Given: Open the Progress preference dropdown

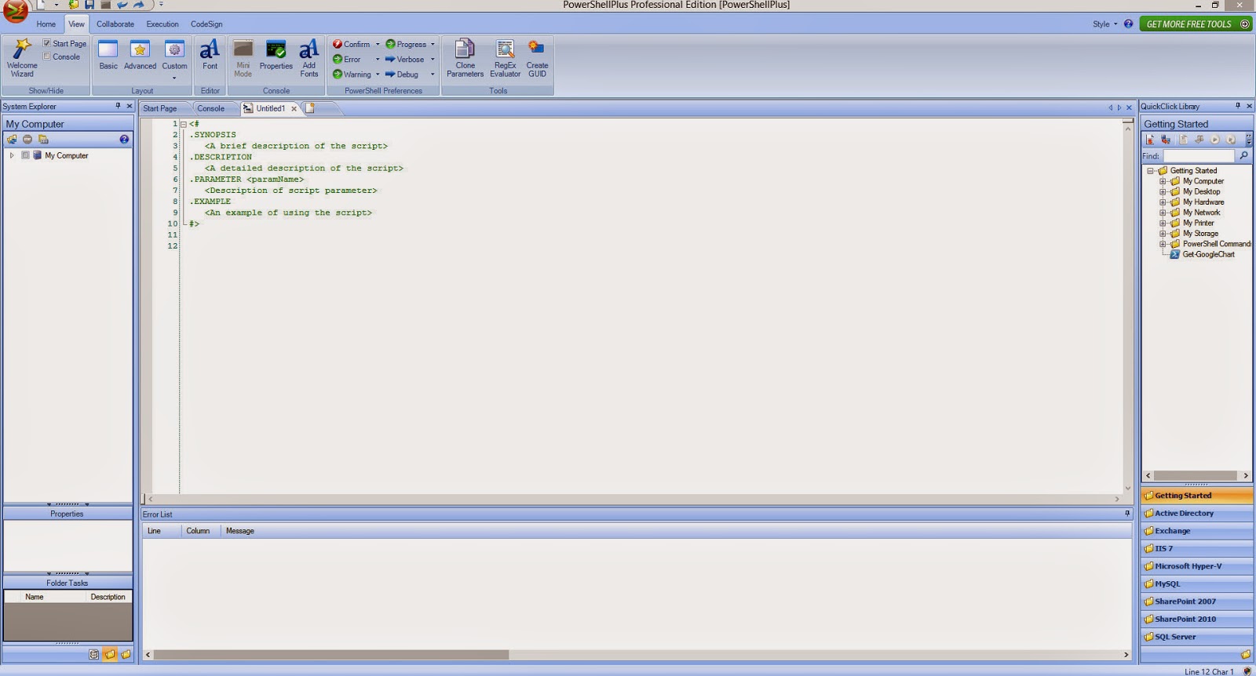Looking at the screenshot, I should 433,44.
